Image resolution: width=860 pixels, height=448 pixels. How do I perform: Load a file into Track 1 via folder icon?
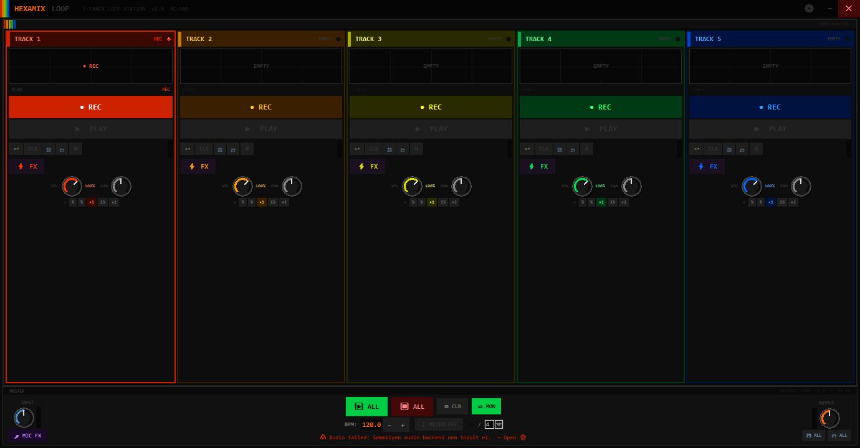[x=61, y=149]
